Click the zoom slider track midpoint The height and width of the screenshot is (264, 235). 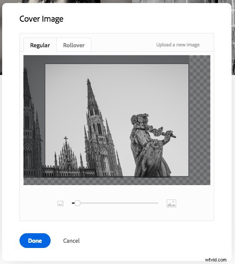point(115,203)
